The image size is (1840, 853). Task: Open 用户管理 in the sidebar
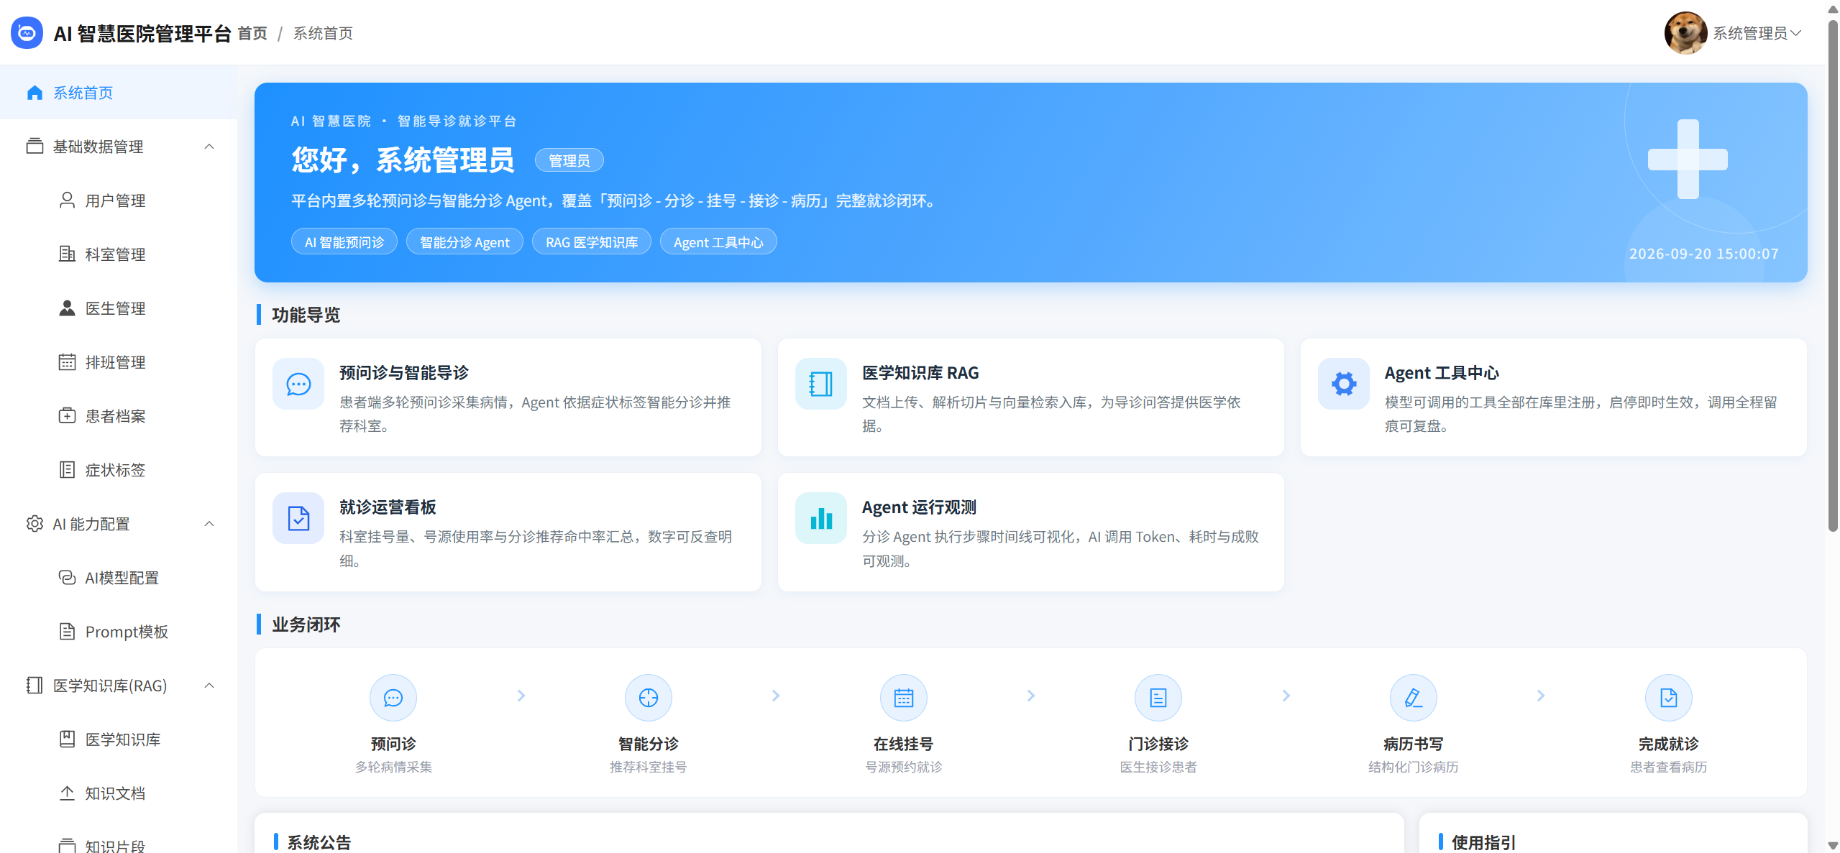(119, 200)
